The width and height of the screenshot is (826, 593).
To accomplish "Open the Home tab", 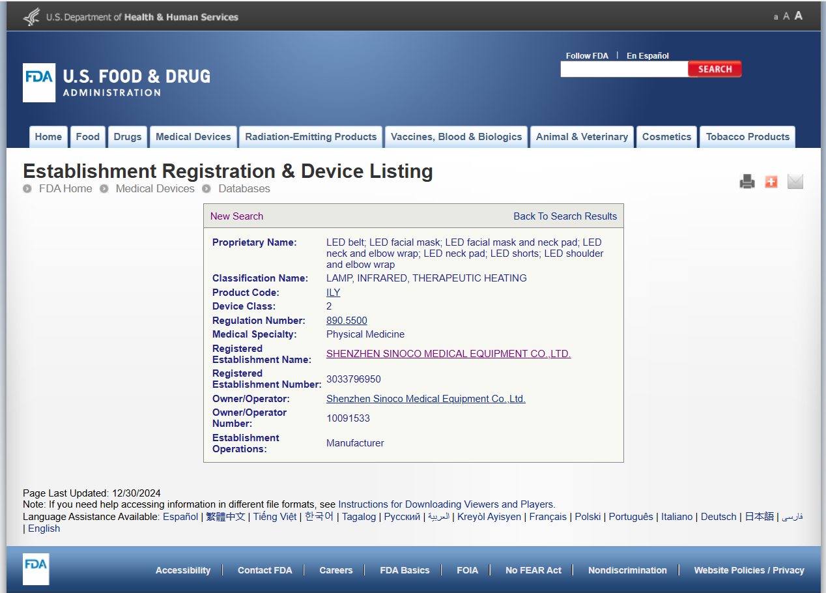I will coord(48,137).
